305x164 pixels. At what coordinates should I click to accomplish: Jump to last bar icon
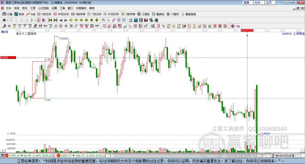tap(55, 20)
